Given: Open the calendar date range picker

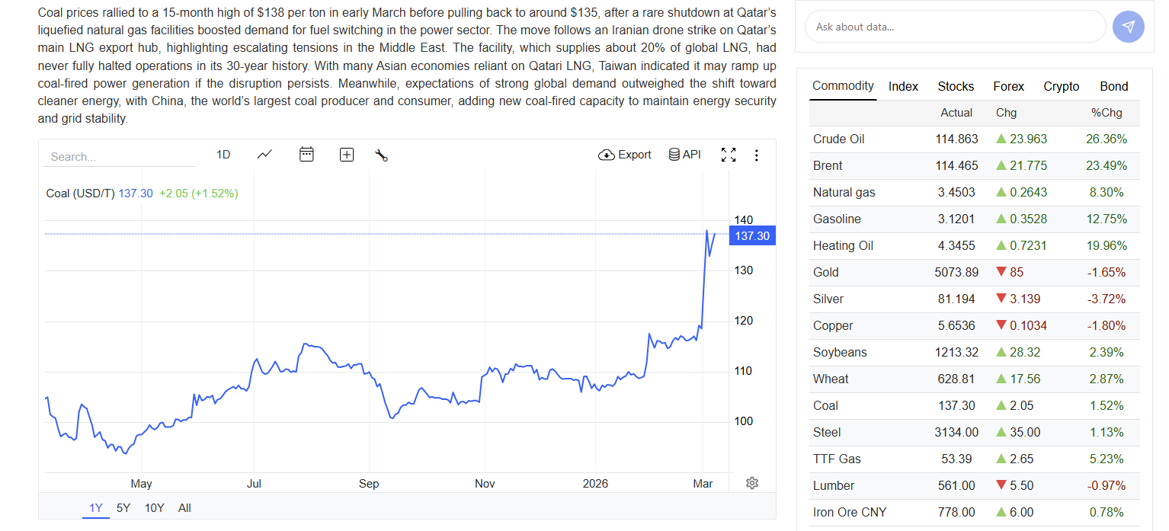Looking at the screenshot, I should click(x=306, y=155).
